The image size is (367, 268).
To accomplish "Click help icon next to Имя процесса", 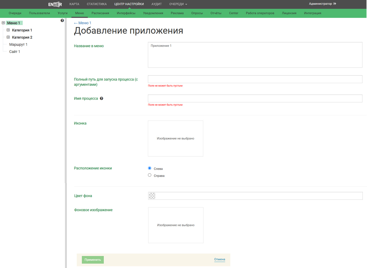I will coord(102,98).
